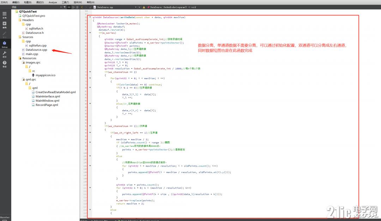The width and height of the screenshot is (381, 221).
Task: Collapse the else //r_右声道数据 fold marker
Action: coord(90,104)
